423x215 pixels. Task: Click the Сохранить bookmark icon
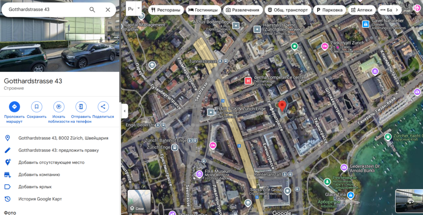(x=36, y=106)
